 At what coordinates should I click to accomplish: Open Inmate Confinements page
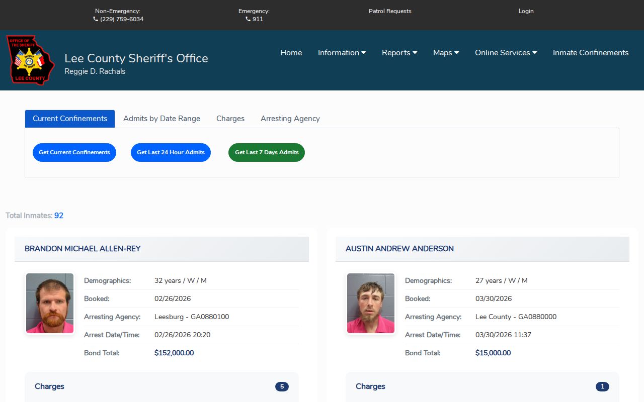(x=591, y=53)
